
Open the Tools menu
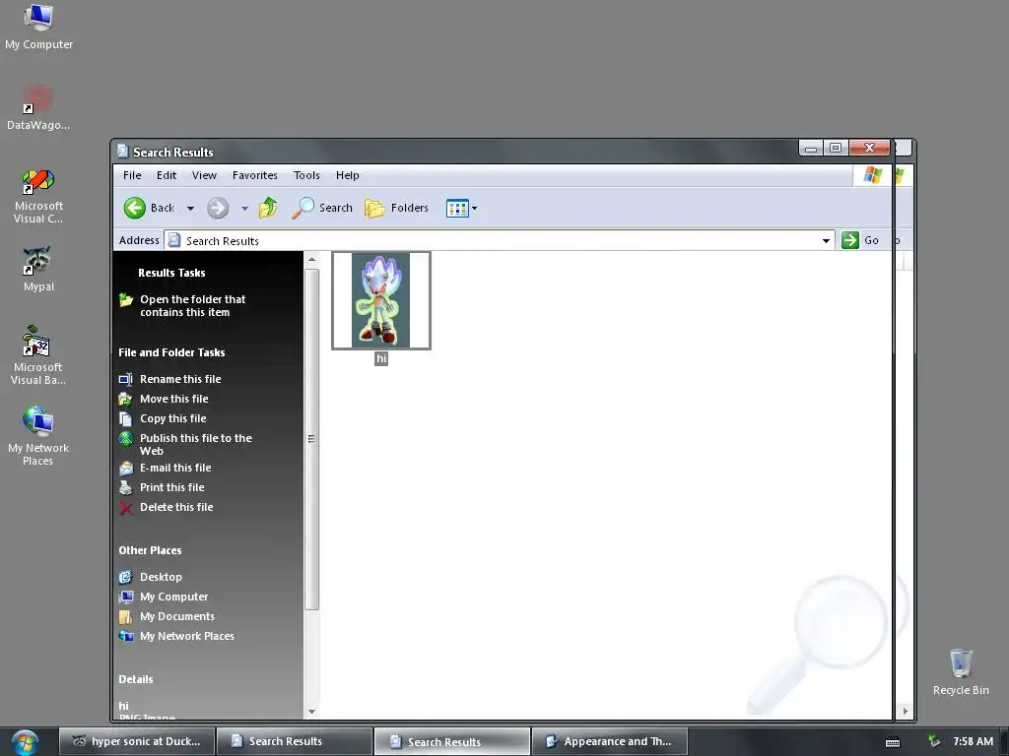tap(306, 175)
